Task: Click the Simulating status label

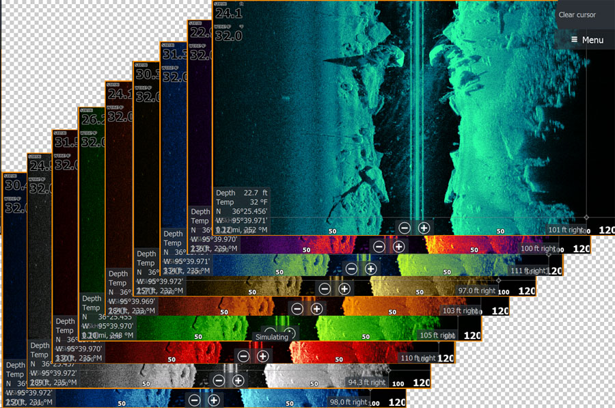Action: pos(272,338)
